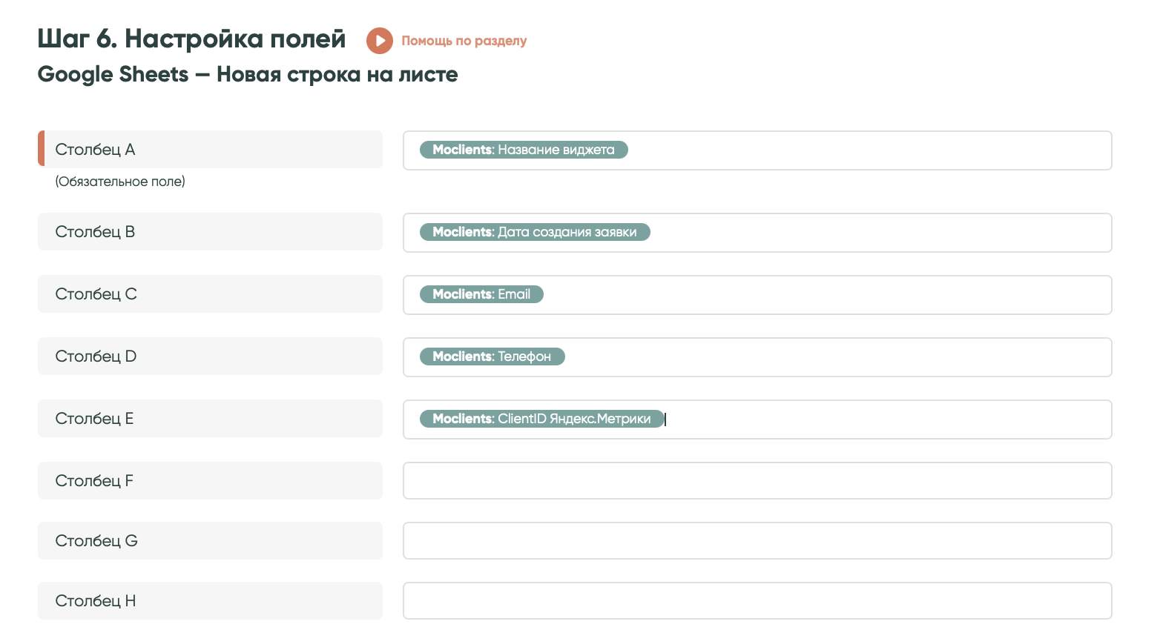
Task: Click the 'Столбец E' label
Action: (x=94, y=419)
